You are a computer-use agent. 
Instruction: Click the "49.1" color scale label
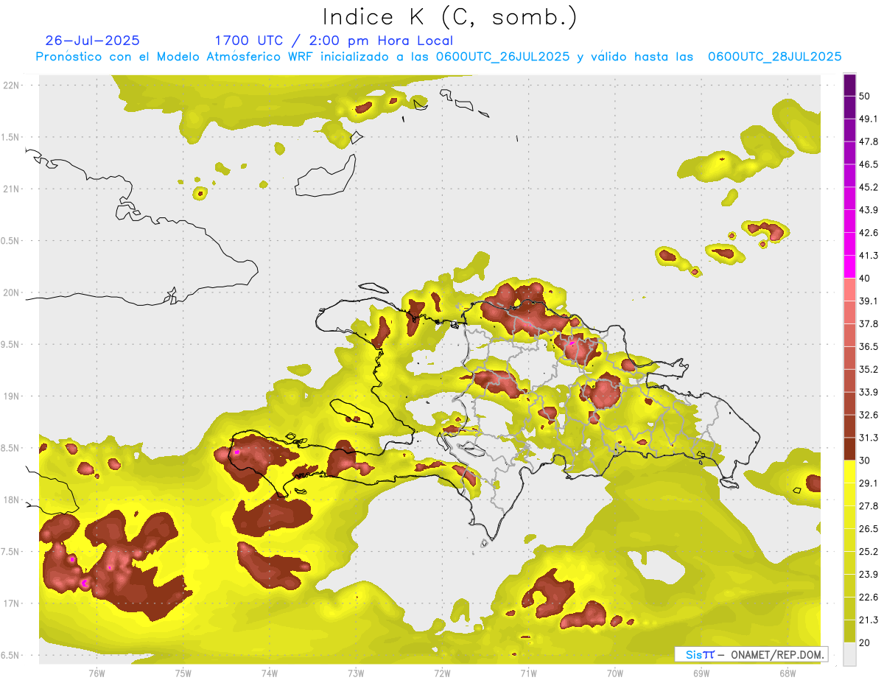(x=869, y=119)
